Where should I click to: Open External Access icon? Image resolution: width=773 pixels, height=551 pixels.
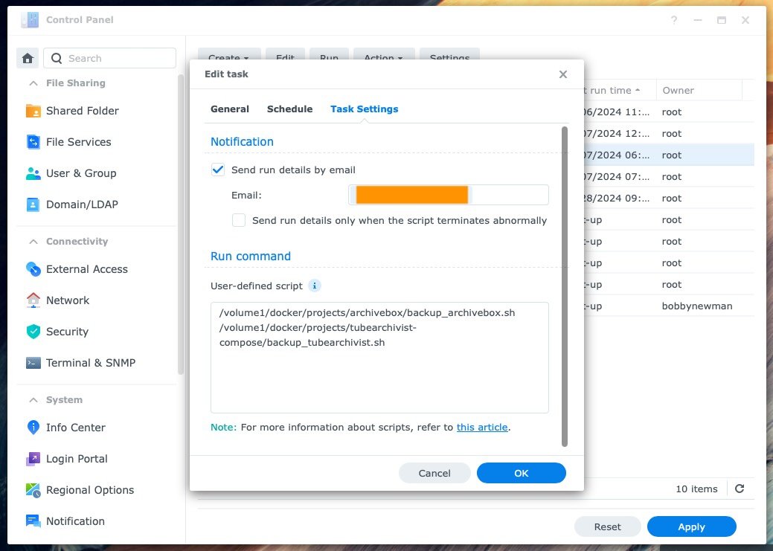point(33,269)
